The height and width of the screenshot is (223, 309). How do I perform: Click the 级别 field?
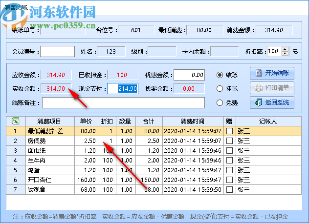click(162, 52)
